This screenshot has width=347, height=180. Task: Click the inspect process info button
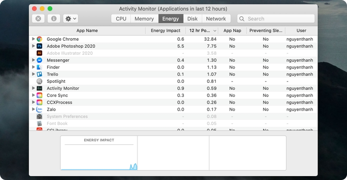point(54,19)
